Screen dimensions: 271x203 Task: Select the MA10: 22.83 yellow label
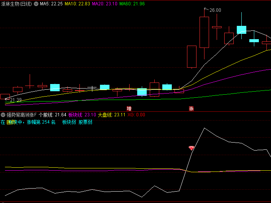(x=77, y=4)
